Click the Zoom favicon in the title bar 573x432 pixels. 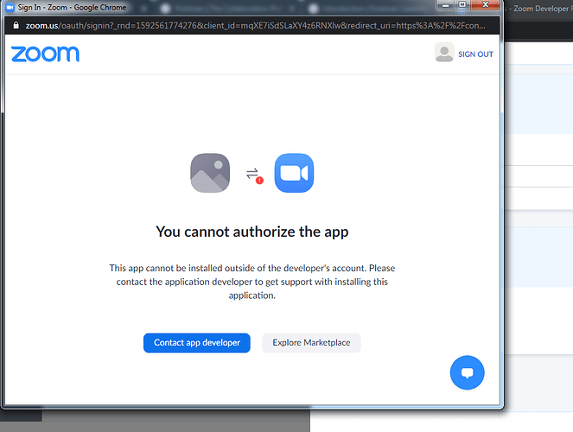coord(10,7)
